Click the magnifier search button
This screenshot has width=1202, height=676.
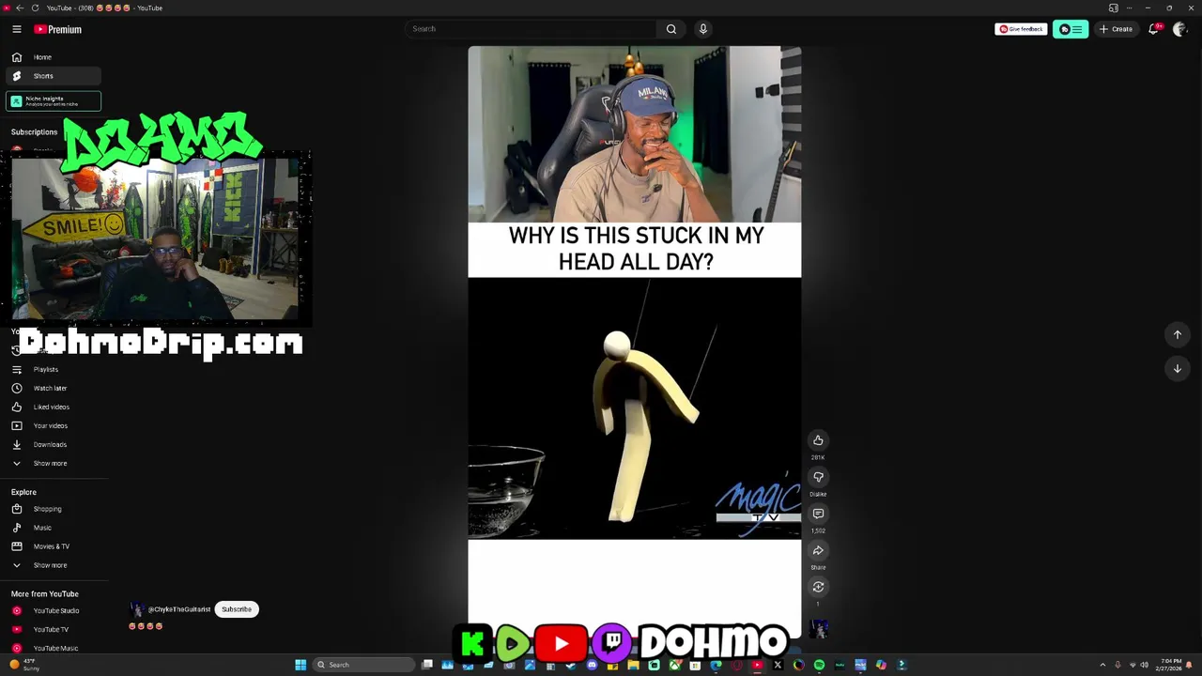[x=671, y=29]
